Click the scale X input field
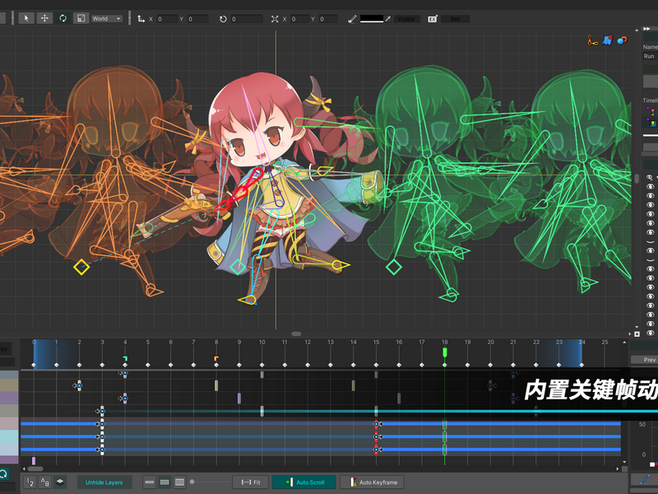This screenshot has height=494, width=658. [300, 19]
